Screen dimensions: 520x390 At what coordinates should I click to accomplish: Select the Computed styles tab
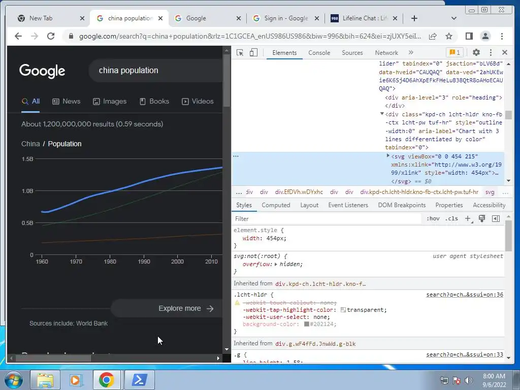coord(276,205)
